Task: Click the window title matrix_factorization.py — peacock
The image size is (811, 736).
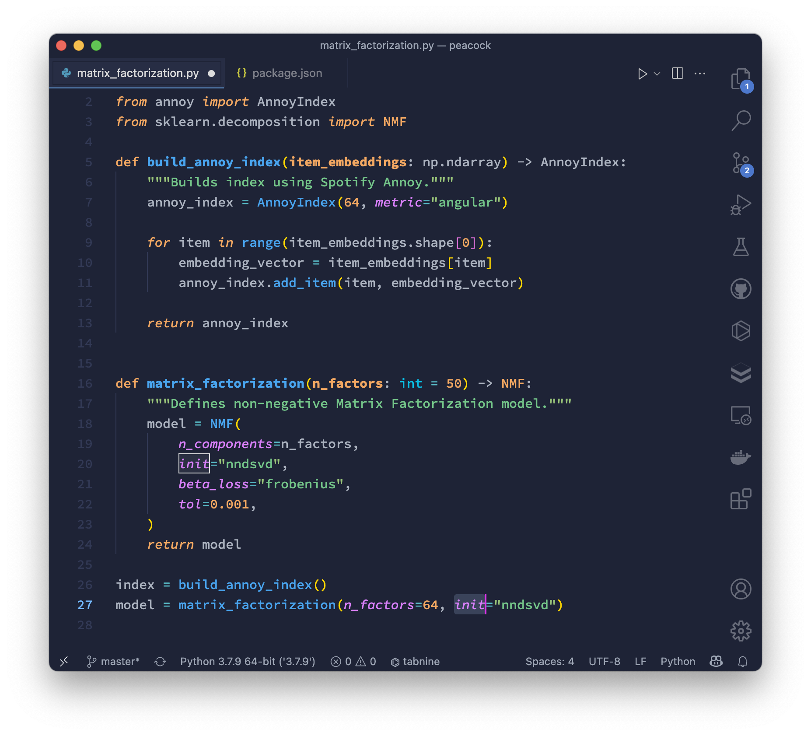Action: click(x=405, y=46)
